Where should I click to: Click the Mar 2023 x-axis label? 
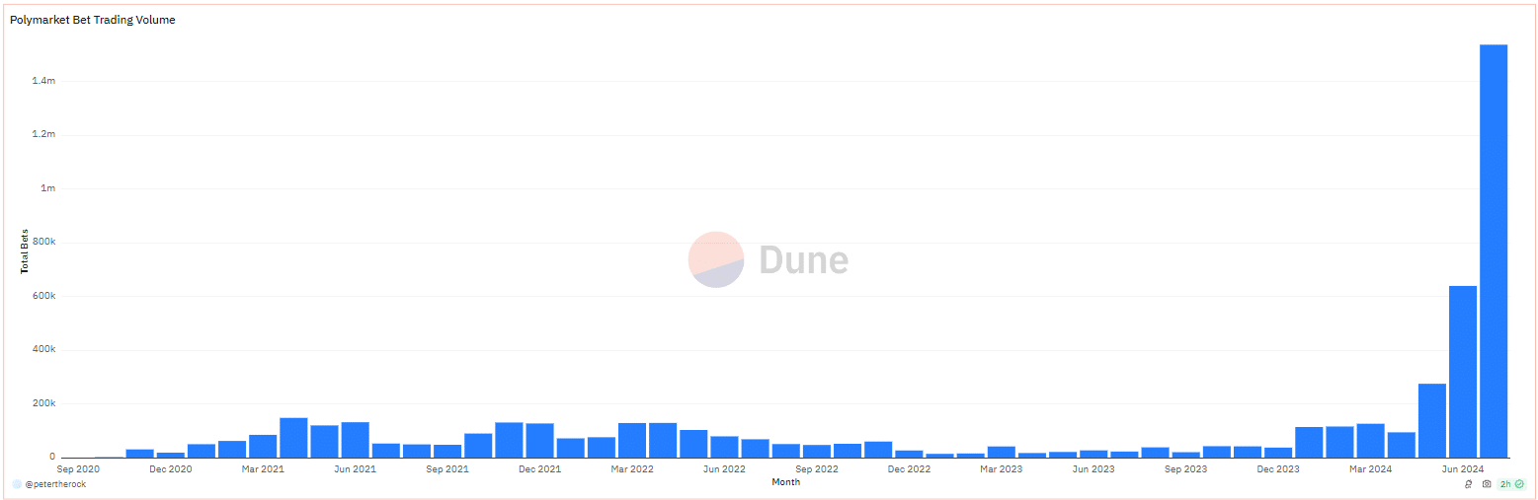click(1002, 469)
